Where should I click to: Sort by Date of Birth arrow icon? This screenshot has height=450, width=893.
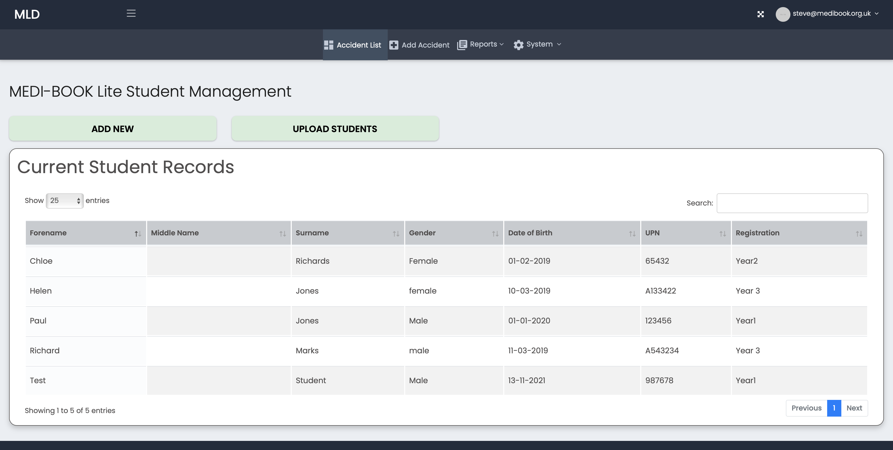(x=632, y=234)
